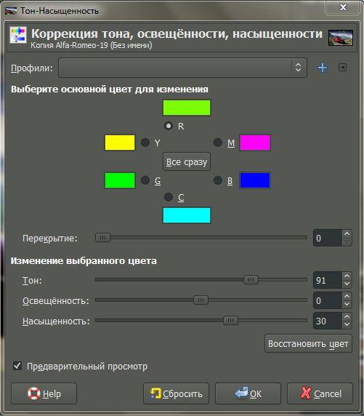Image resolution: width=364 pixels, height=416 pixels.
Task: Click the Освещённость slider handle
Action: 201,300
